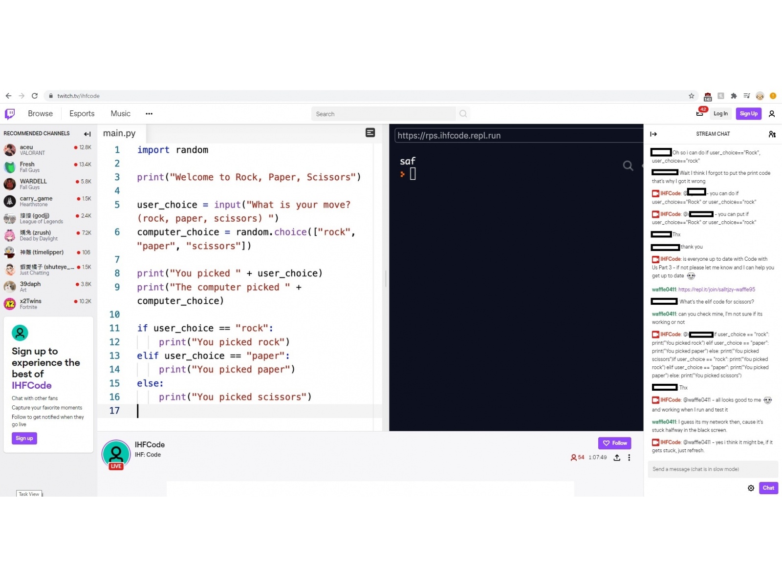
Task: Switch to the Esports section
Action: coord(81,113)
